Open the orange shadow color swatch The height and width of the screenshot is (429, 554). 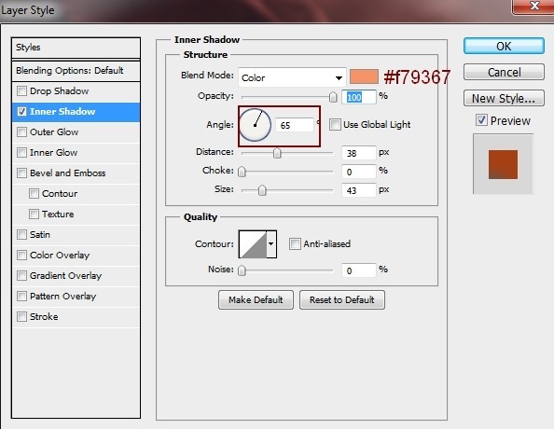[x=364, y=76]
